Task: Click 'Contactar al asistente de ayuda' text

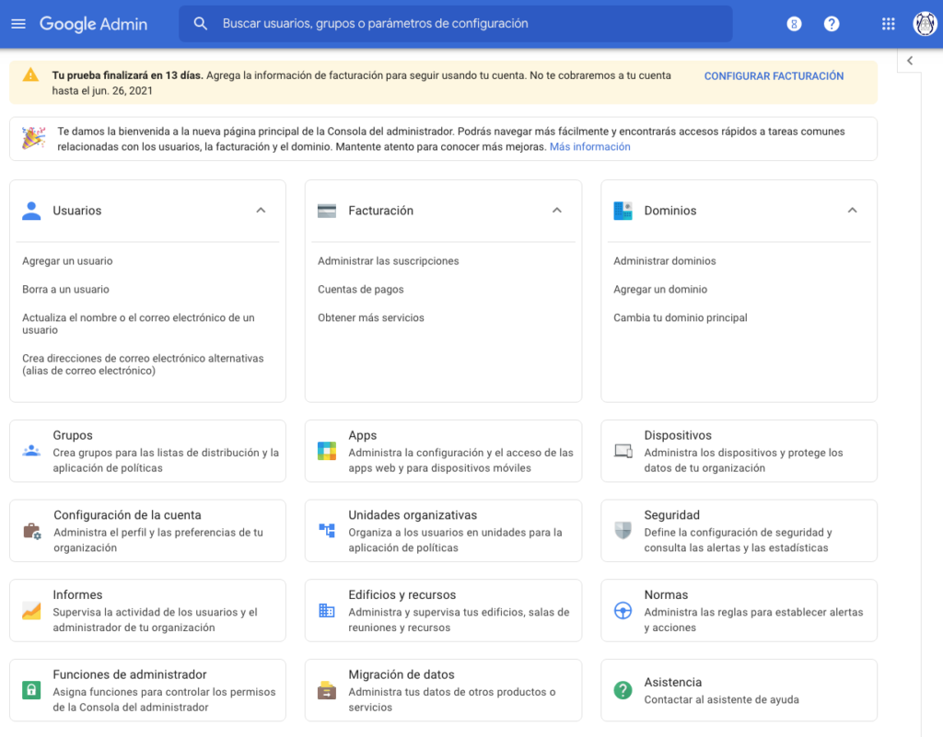Action: point(722,700)
